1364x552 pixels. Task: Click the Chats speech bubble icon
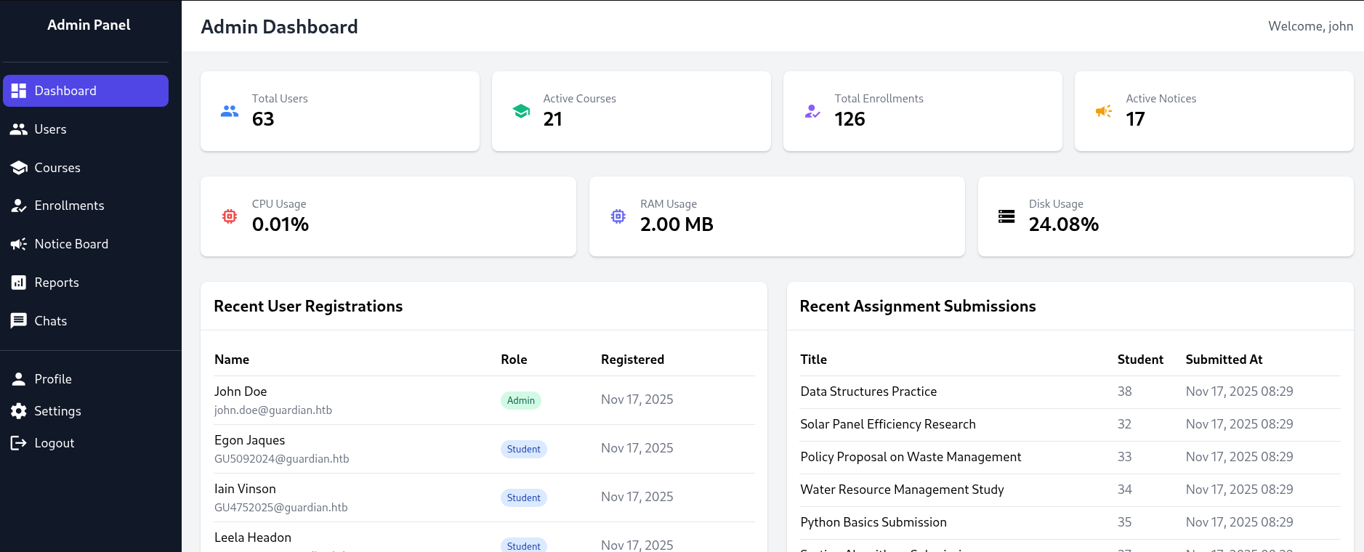[19, 321]
